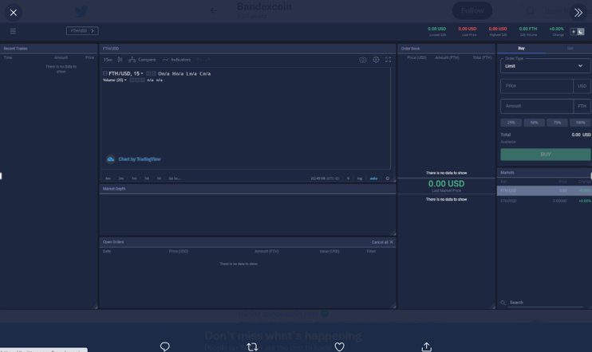Viewport: 592px width, 352px height.
Task: Expand the side panel with double chevron icon
Action: pos(578,13)
